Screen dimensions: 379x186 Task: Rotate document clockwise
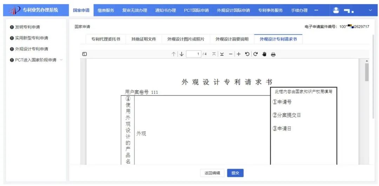click(255, 54)
